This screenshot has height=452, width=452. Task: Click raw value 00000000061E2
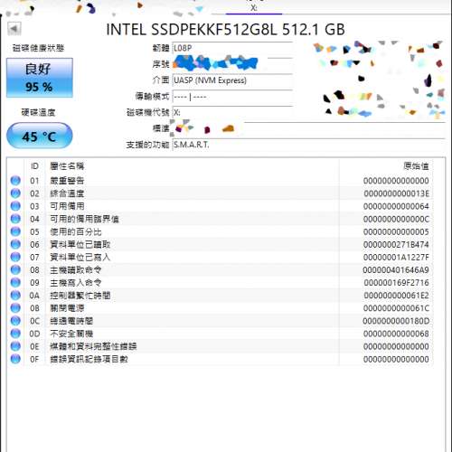pyautogui.click(x=396, y=296)
